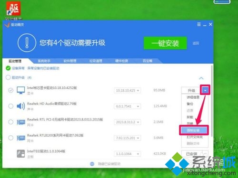The width and height of the screenshot is (238, 178).
Task: Open the hamburger main menu icon
Action: [x=199, y=24]
